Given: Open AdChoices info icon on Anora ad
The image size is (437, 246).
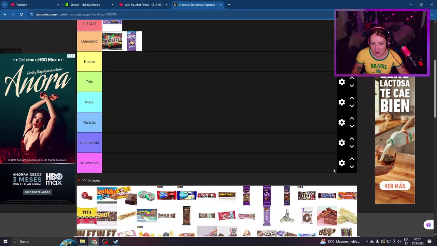Looking at the screenshot, I should [69, 56].
